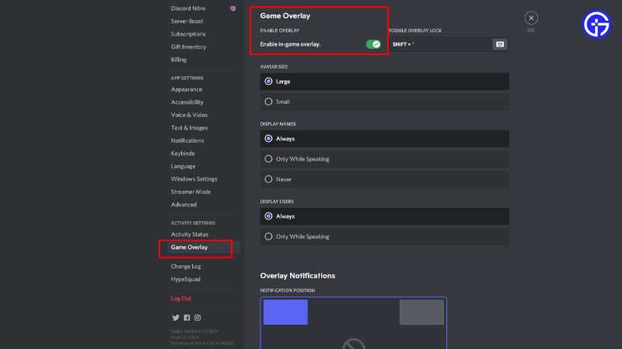The width and height of the screenshot is (622, 349).
Task: Click the keyboard icon in keybind field
Action: point(500,44)
